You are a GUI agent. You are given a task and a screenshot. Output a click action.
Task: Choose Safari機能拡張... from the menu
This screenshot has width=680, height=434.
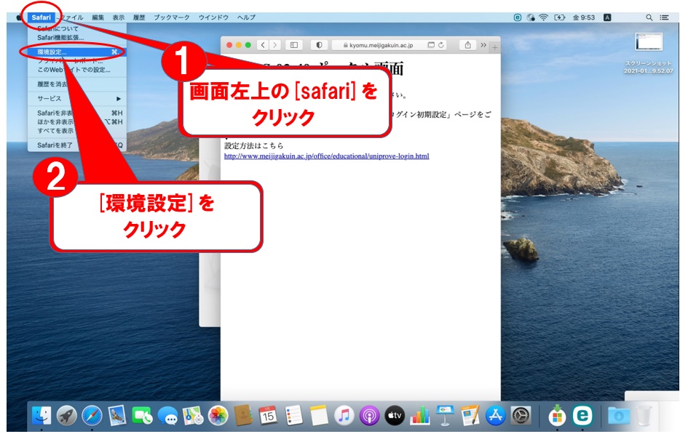(x=77, y=38)
